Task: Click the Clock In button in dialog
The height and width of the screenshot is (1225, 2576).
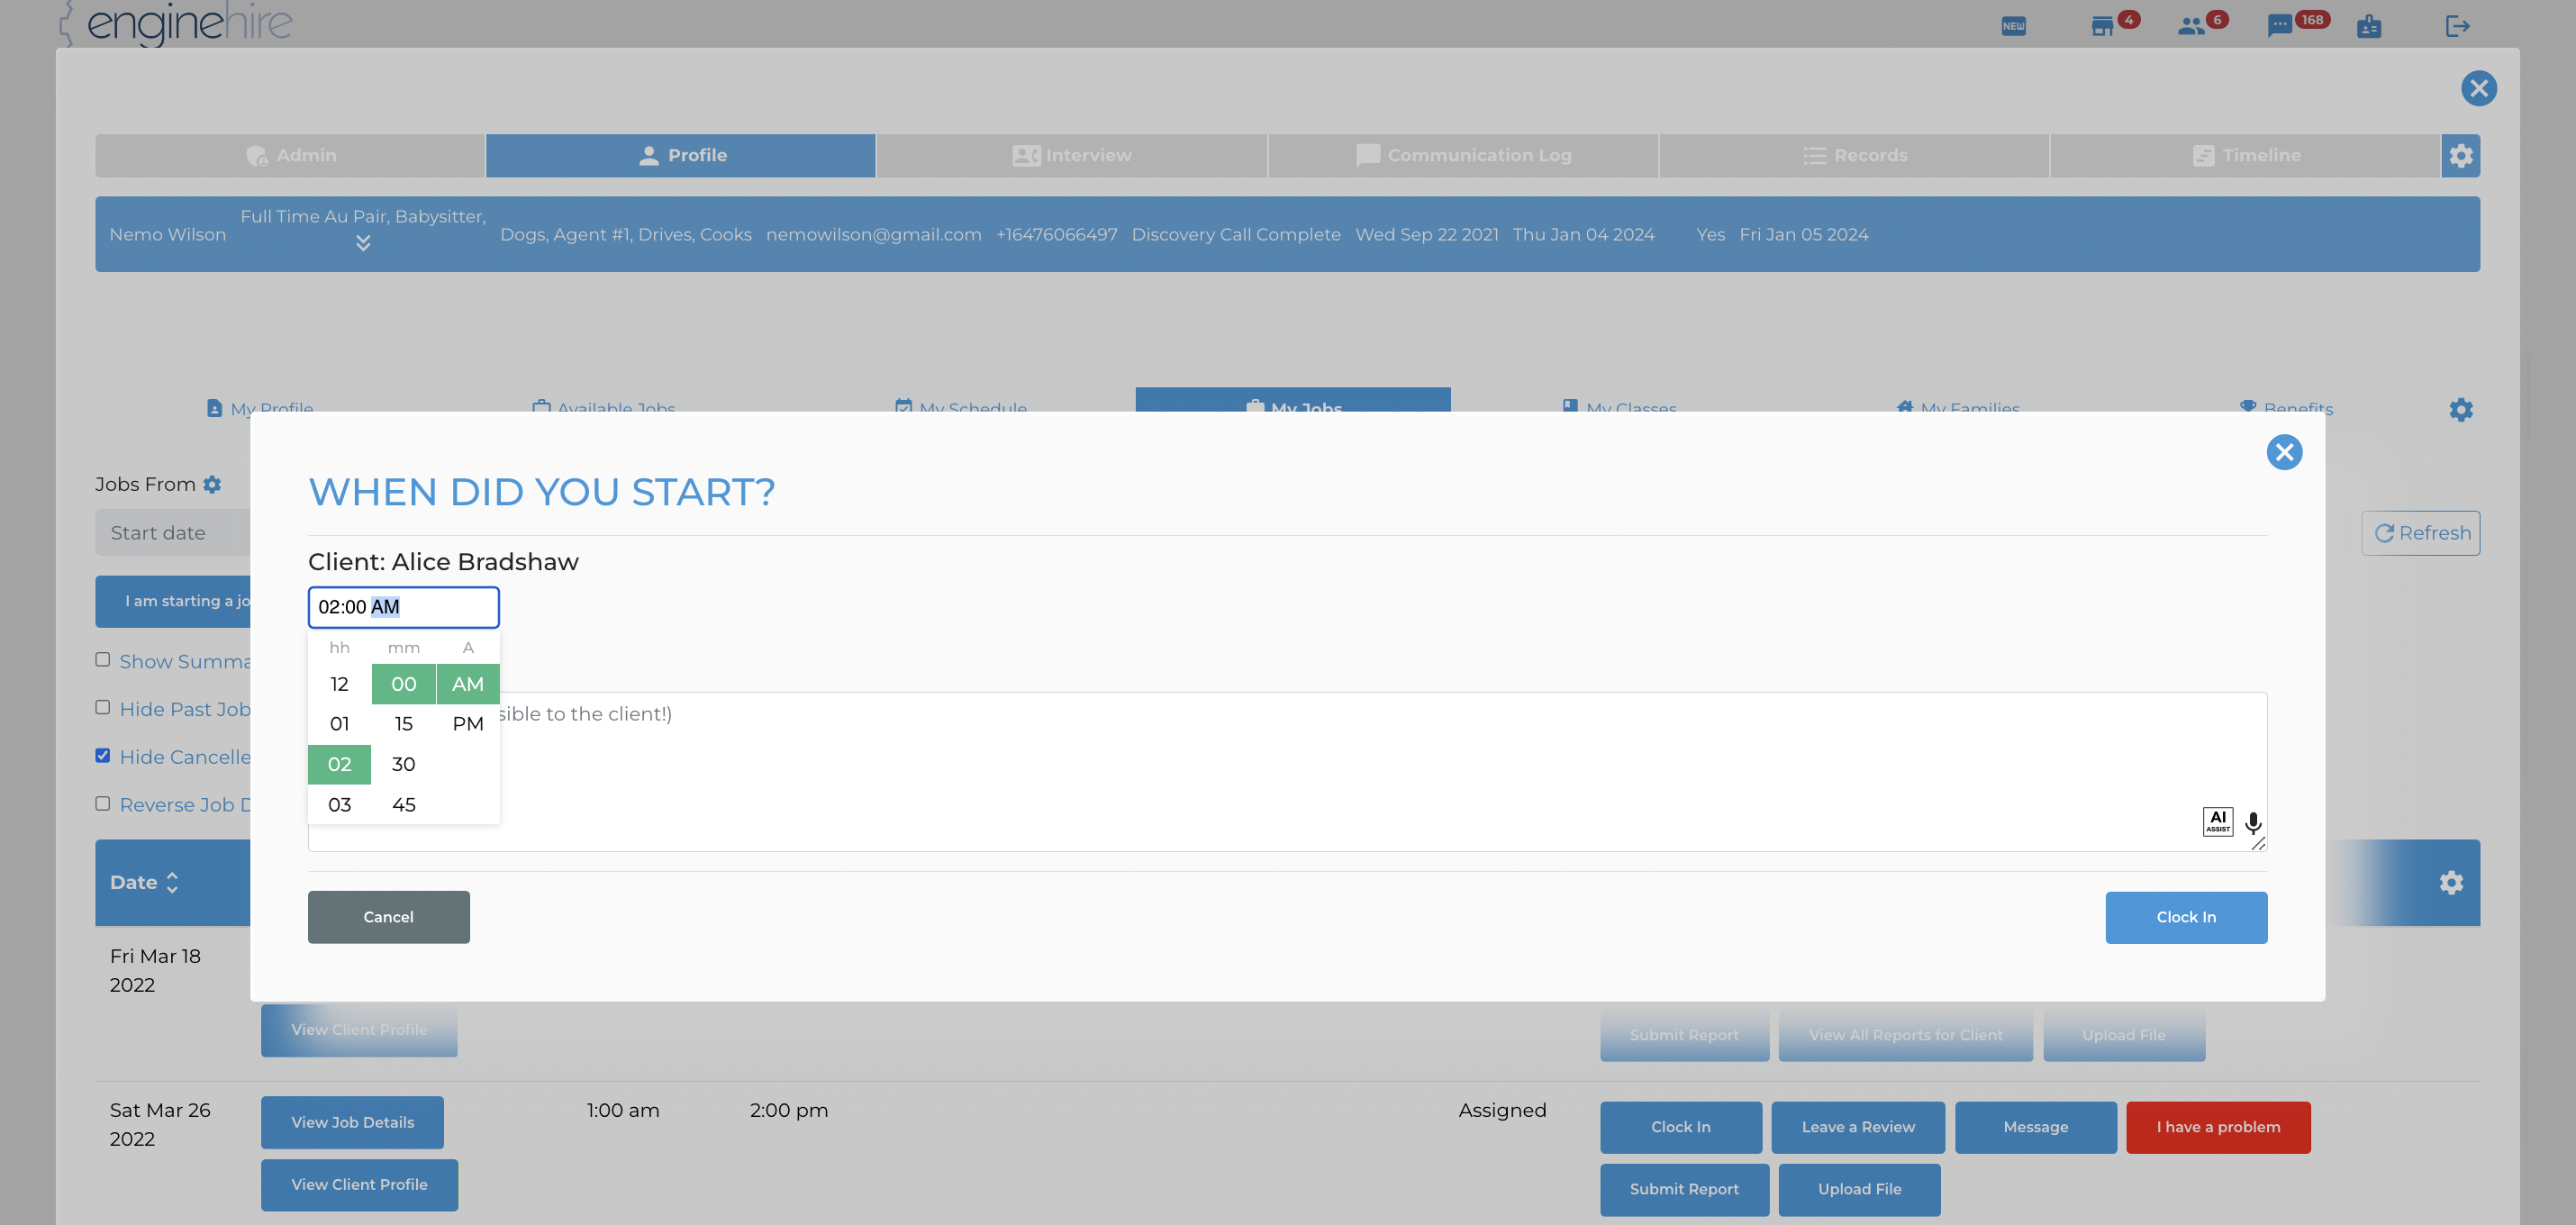Action: click(2186, 917)
